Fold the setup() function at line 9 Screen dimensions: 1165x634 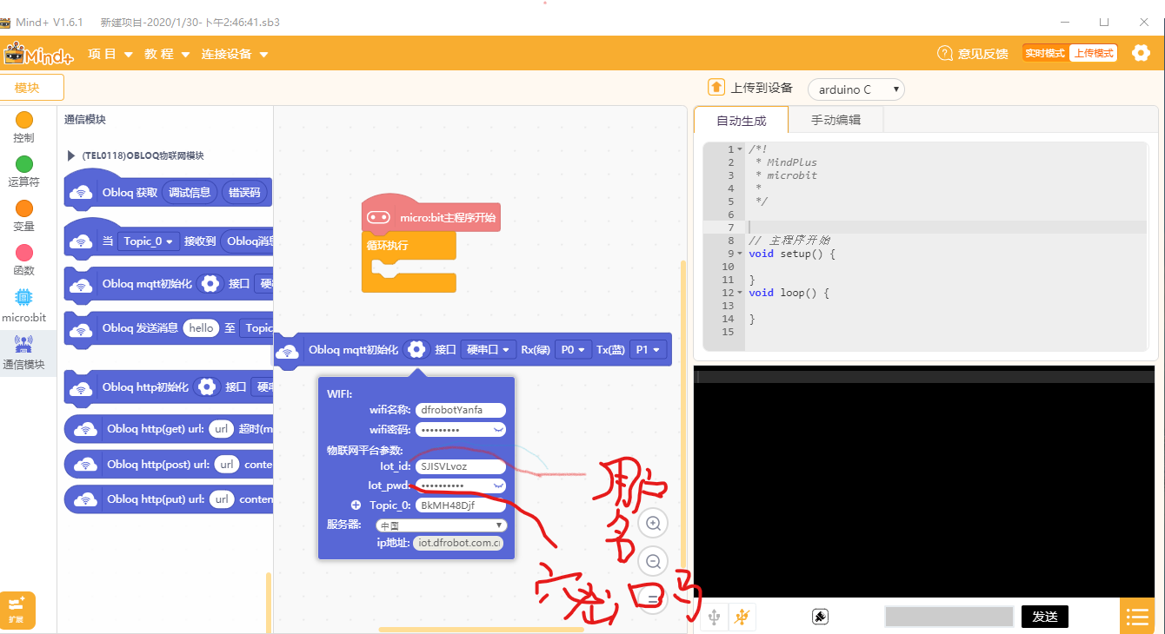click(x=740, y=254)
